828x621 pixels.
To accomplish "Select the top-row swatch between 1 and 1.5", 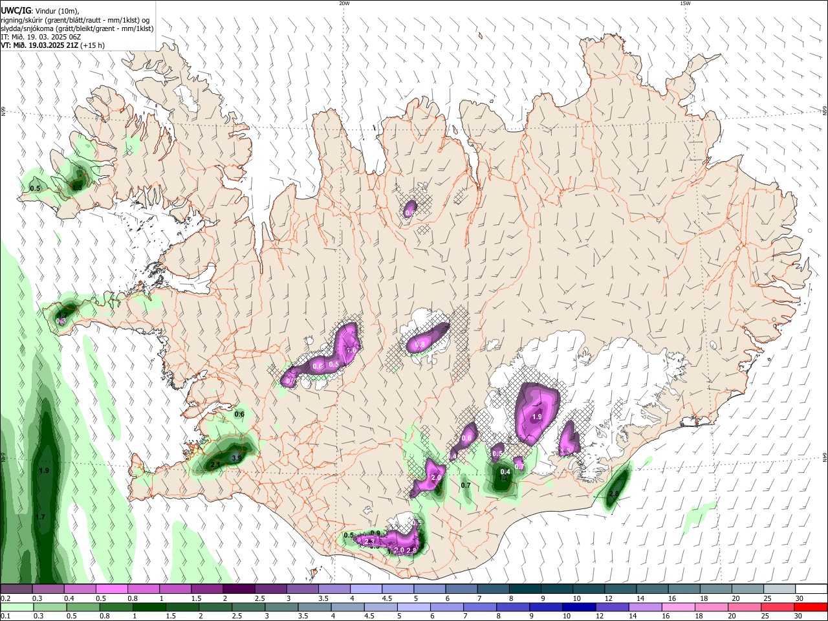I will point(175,589).
